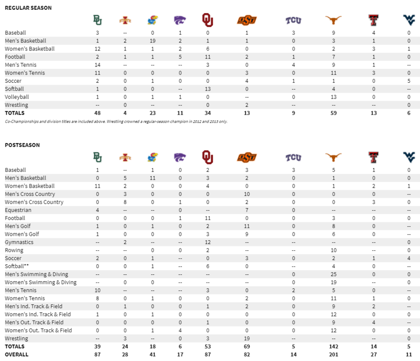This screenshot has height=361, width=420.
Task: Select the Oklahoma State logo in Postseason table
Action: coord(247,157)
